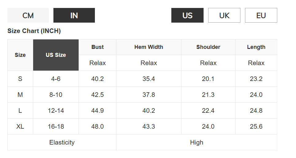Click the Shoulder column header

pos(208,47)
